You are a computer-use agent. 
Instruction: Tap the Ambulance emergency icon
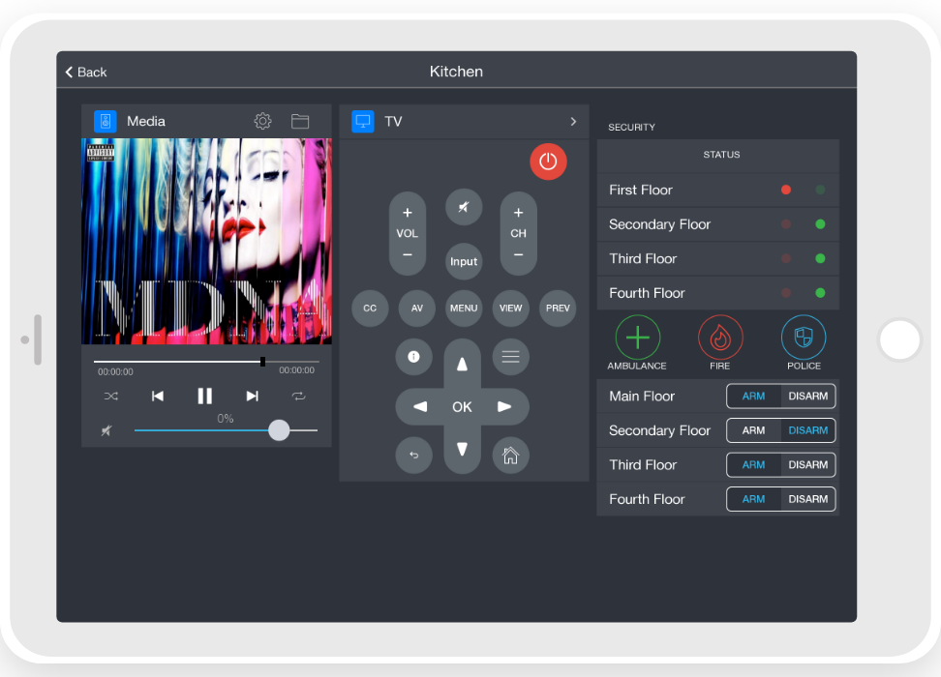coord(637,338)
